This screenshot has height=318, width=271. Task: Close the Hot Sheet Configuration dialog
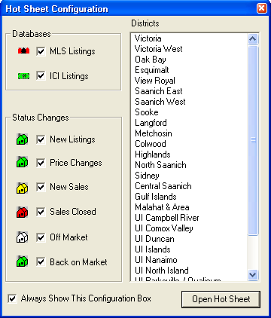261,8
